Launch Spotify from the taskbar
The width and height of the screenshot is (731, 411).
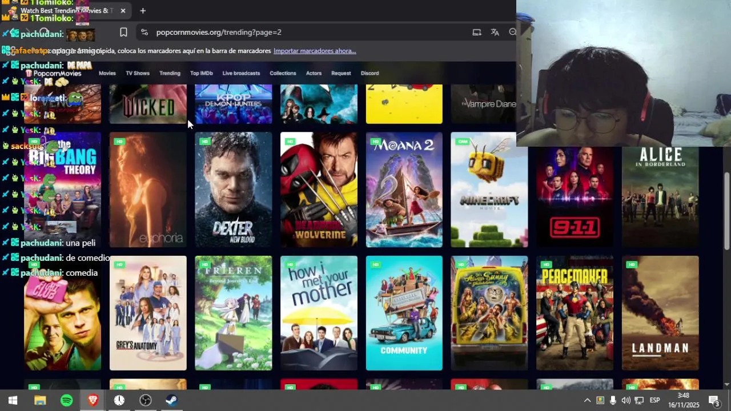coord(66,400)
